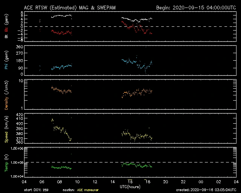Screen dimensions: 241x193
Task: Click the yellow maneuver marker above hour 18
Action: pyautogui.click(x=145, y=179)
